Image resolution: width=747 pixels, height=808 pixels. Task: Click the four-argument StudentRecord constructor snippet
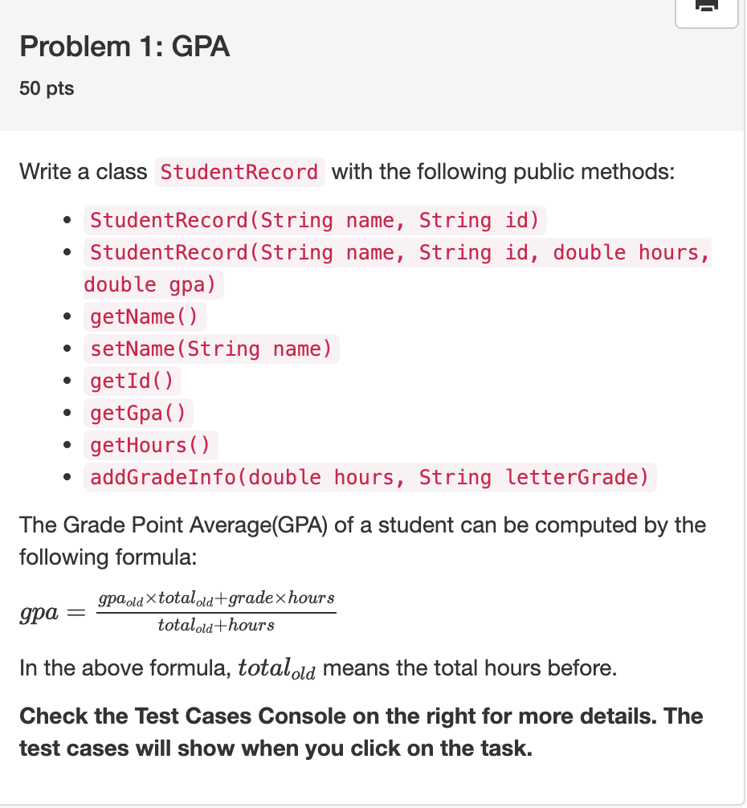pyautogui.click(x=398, y=252)
